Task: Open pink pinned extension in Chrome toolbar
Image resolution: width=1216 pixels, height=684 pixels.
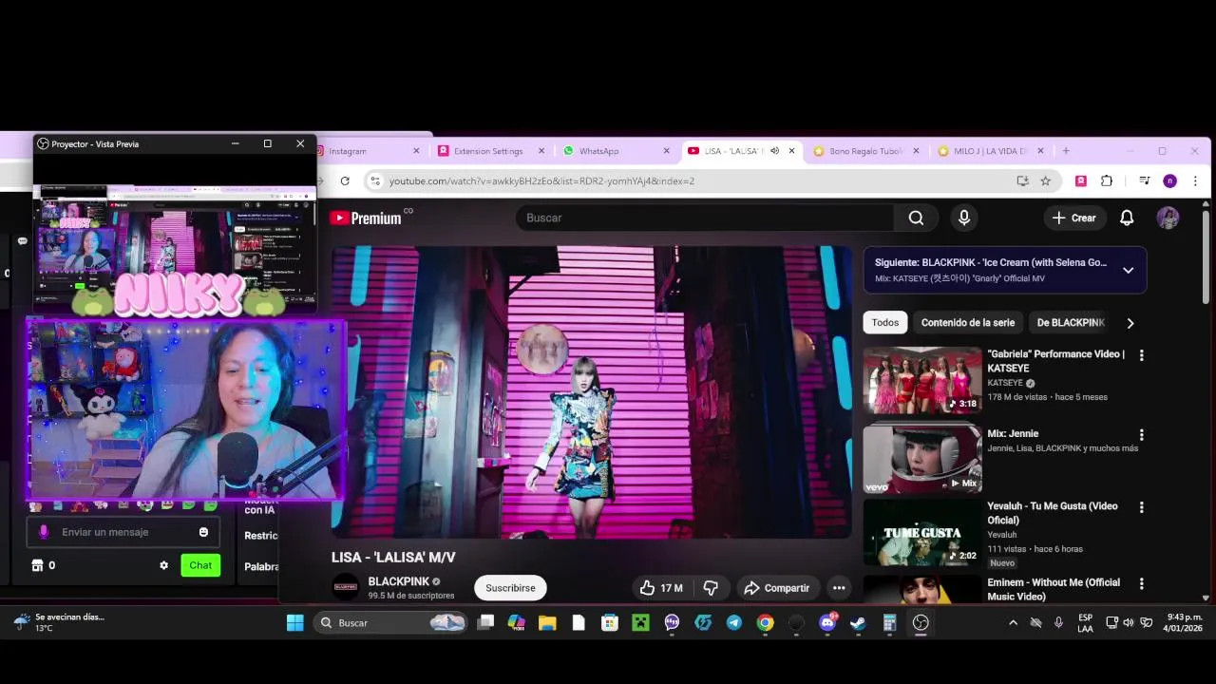Action: pos(1081,180)
